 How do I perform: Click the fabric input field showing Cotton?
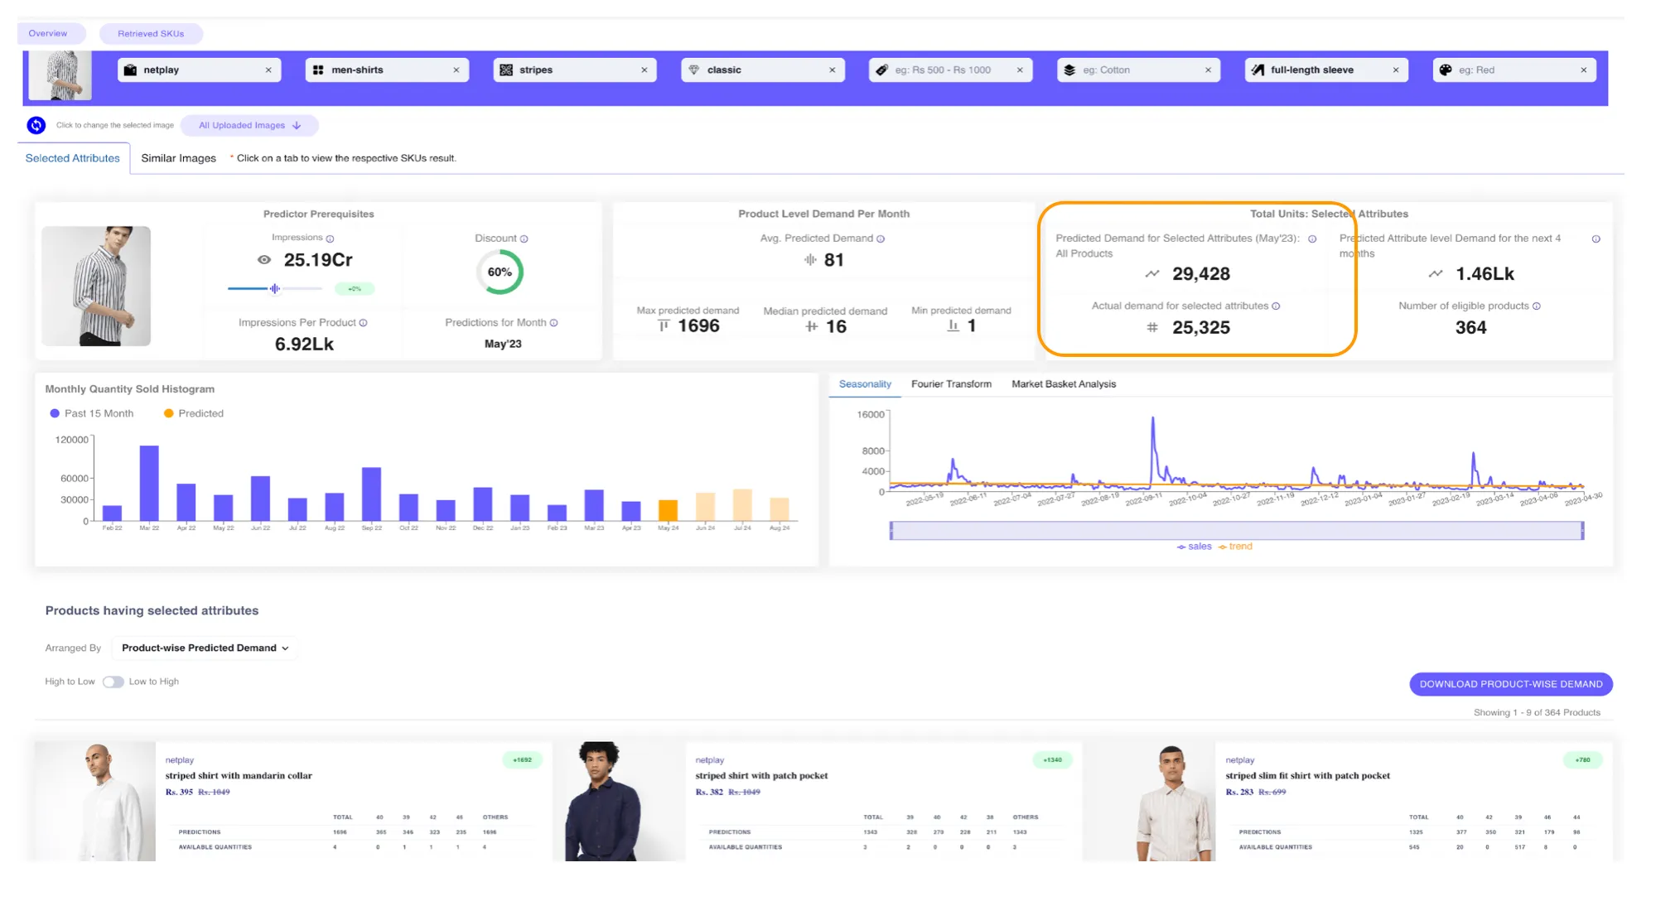pyautogui.click(x=1138, y=70)
